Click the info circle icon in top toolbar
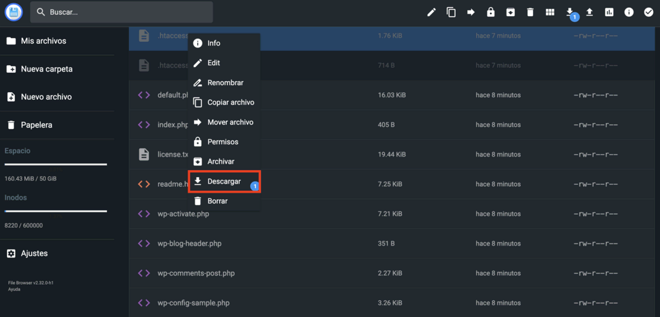Screen dimensions: 660x317 (628, 12)
